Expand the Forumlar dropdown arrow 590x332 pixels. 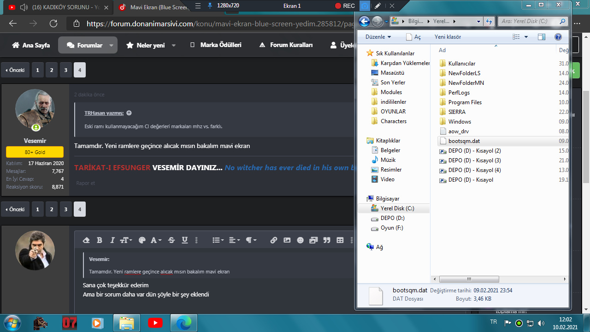click(111, 45)
